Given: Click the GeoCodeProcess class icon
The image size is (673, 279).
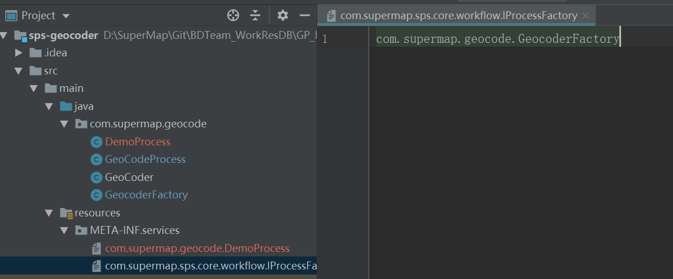Looking at the screenshot, I should pos(96,160).
